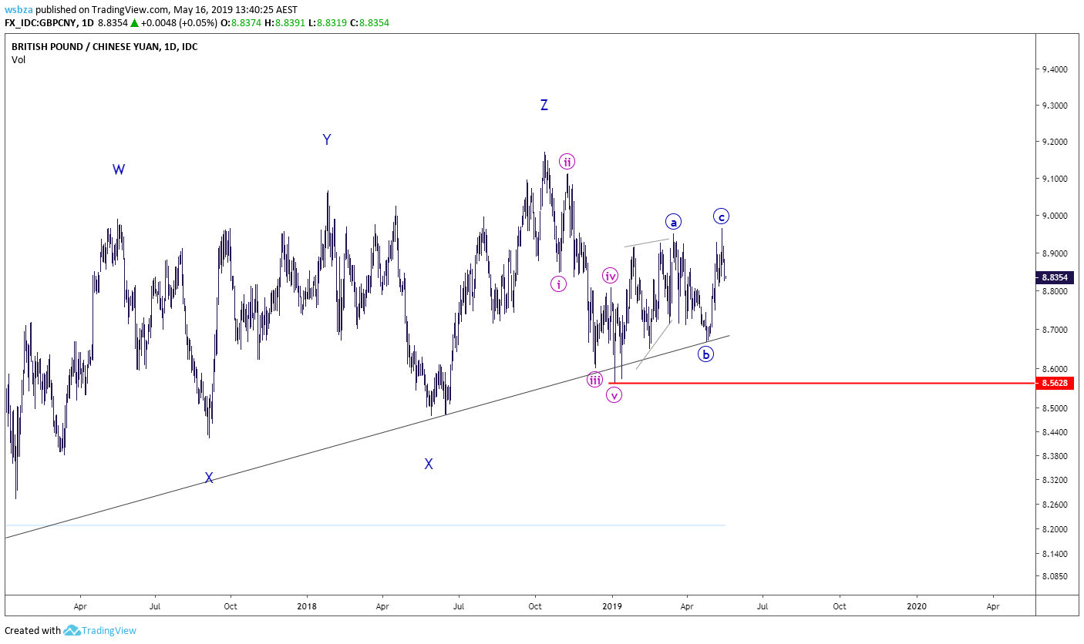Click the 'Vol' indicator label
Viewport: 1084px width, 644px height.
coord(18,60)
